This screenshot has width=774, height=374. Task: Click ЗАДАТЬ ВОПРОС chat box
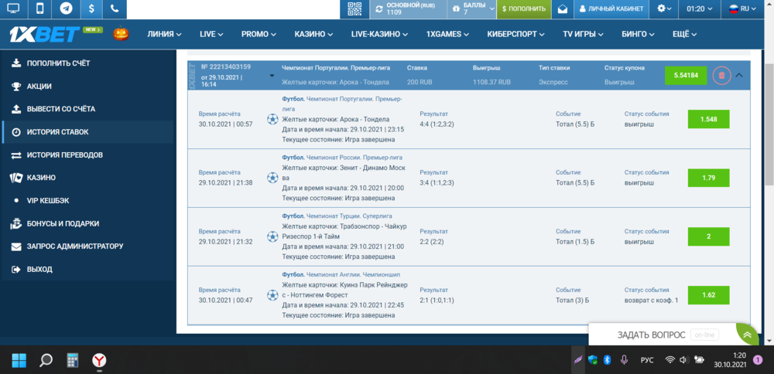(x=662, y=335)
